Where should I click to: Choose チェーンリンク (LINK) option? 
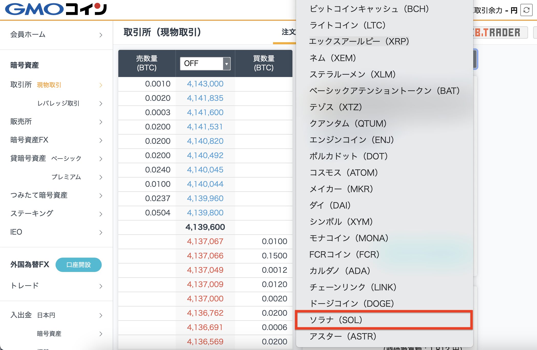pos(384,287)
